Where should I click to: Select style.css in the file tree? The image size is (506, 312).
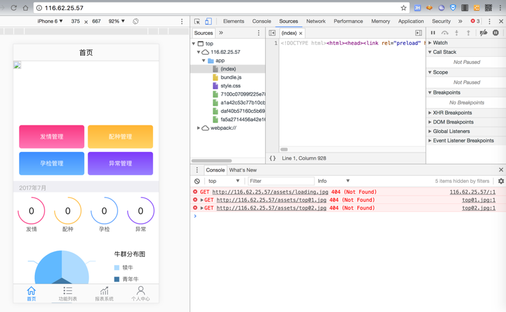230,86
